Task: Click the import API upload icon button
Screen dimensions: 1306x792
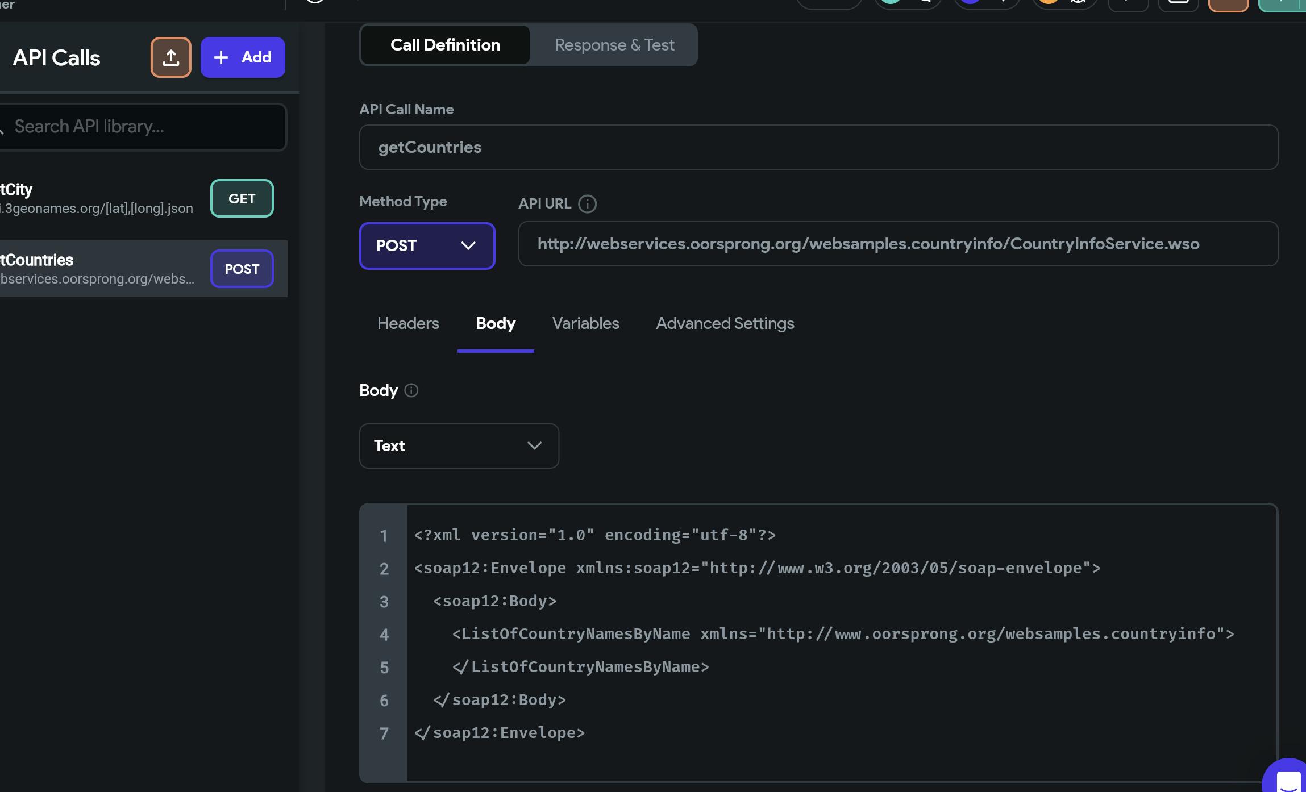Action: (170, 57)
